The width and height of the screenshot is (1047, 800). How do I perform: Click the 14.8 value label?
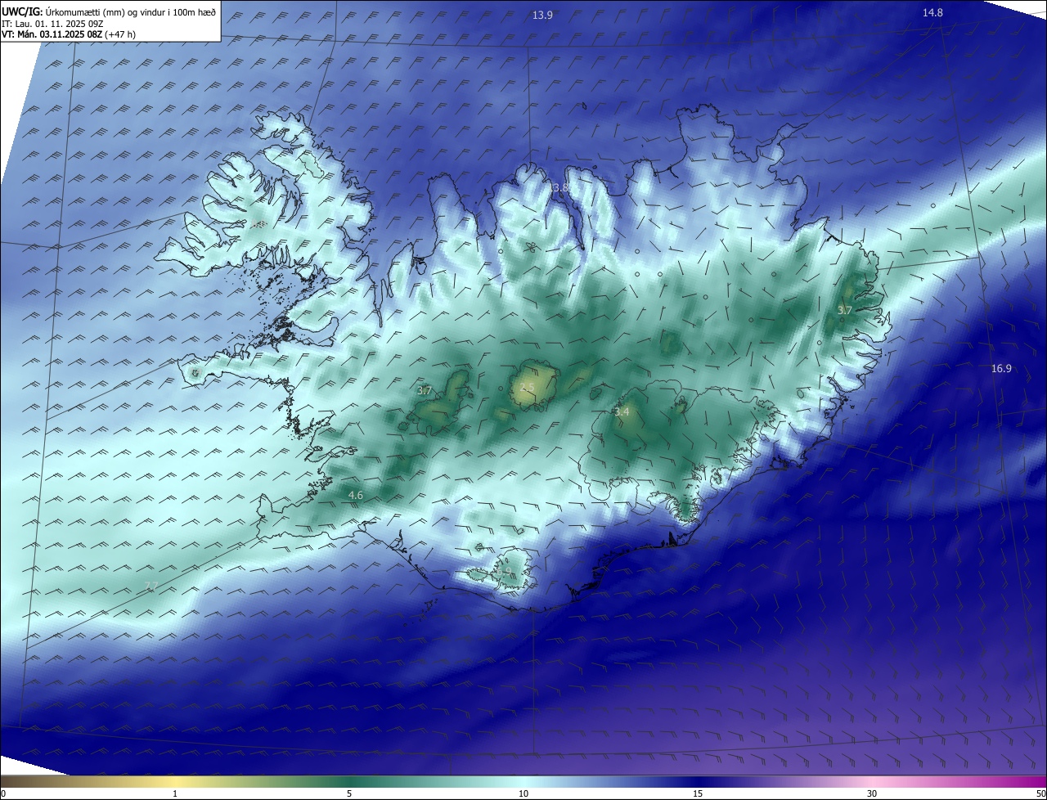pyautogui.click(x=932, y=12)
